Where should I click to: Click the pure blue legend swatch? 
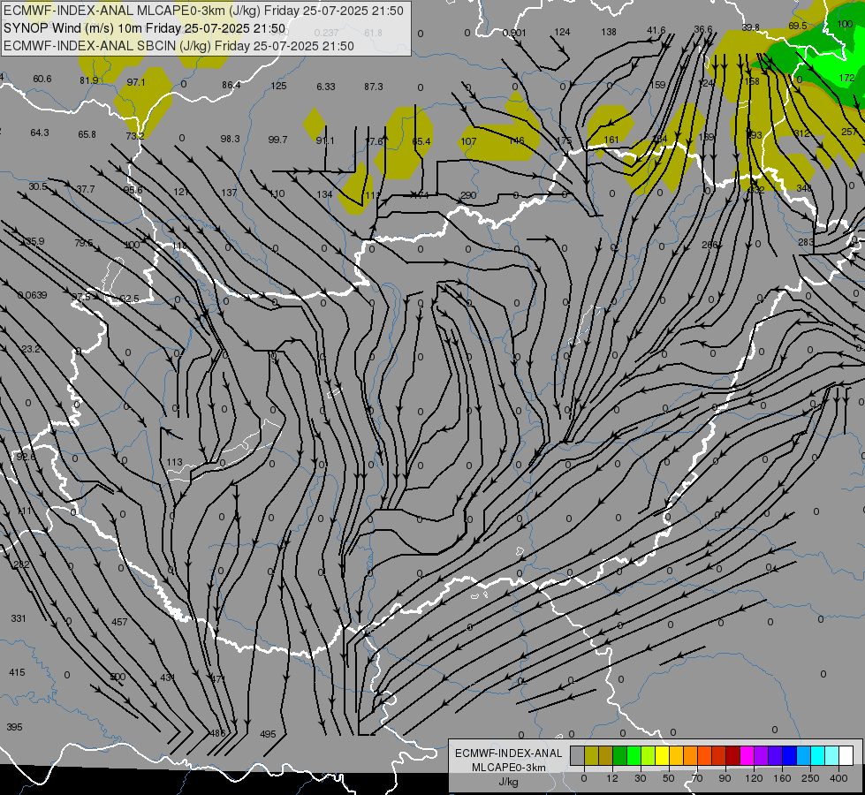(789, 755)
